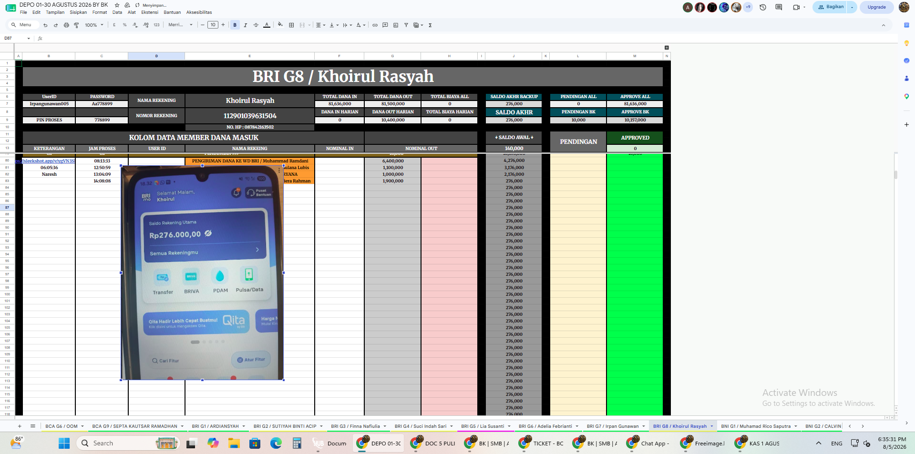Viewport: 915px width, 454px height.
Task: Insert a link with toolbar icon
Action: coord(375,25)
